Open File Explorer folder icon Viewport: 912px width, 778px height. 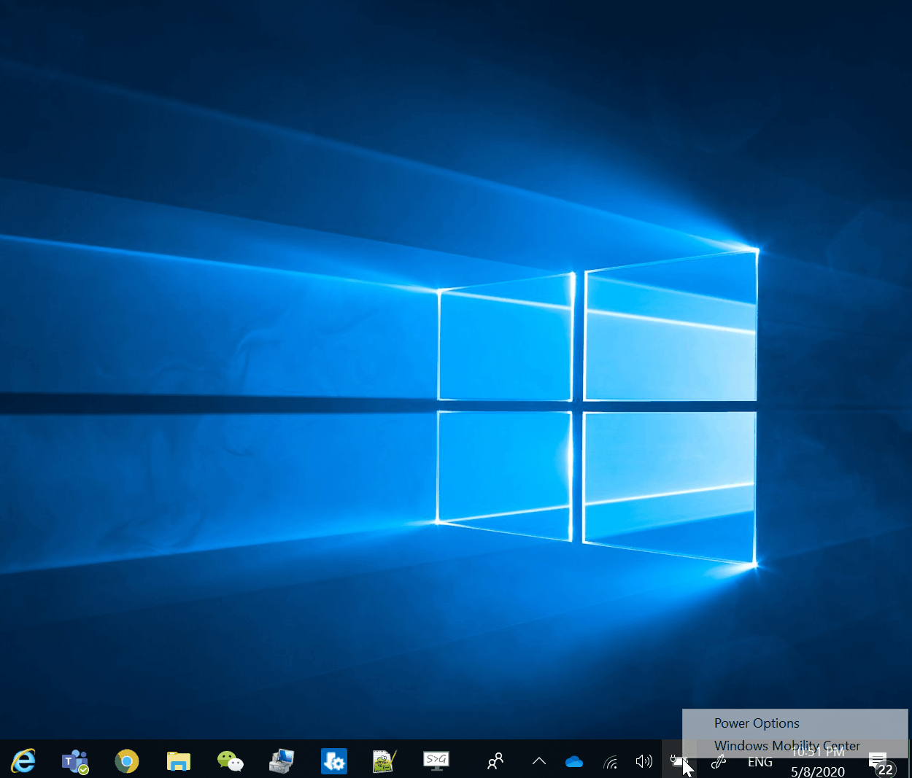[x=178, y=761]
